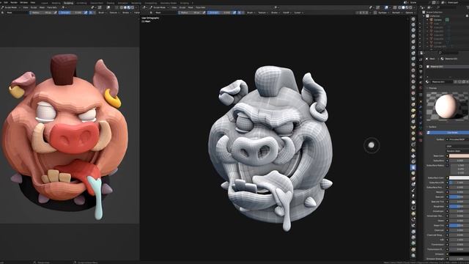
Task: Toggle Z axis symmetry button
Action: [x=366, y=13]
